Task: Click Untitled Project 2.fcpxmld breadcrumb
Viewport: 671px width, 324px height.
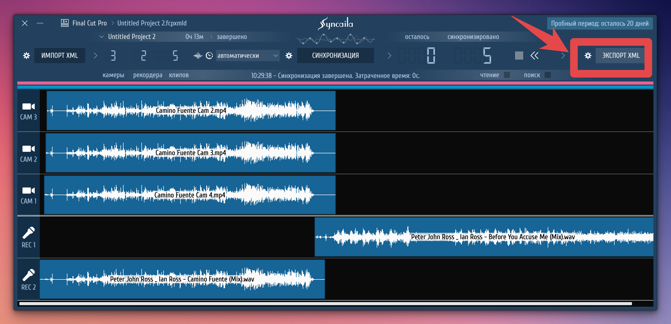Action: 152,23
